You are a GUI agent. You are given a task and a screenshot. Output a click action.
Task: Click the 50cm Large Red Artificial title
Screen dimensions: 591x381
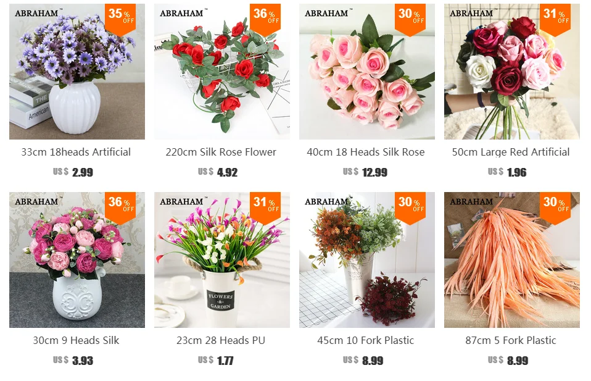(x=511, y=152)
